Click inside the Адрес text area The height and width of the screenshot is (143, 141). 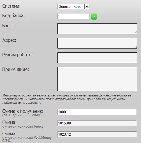pos(97,43)
